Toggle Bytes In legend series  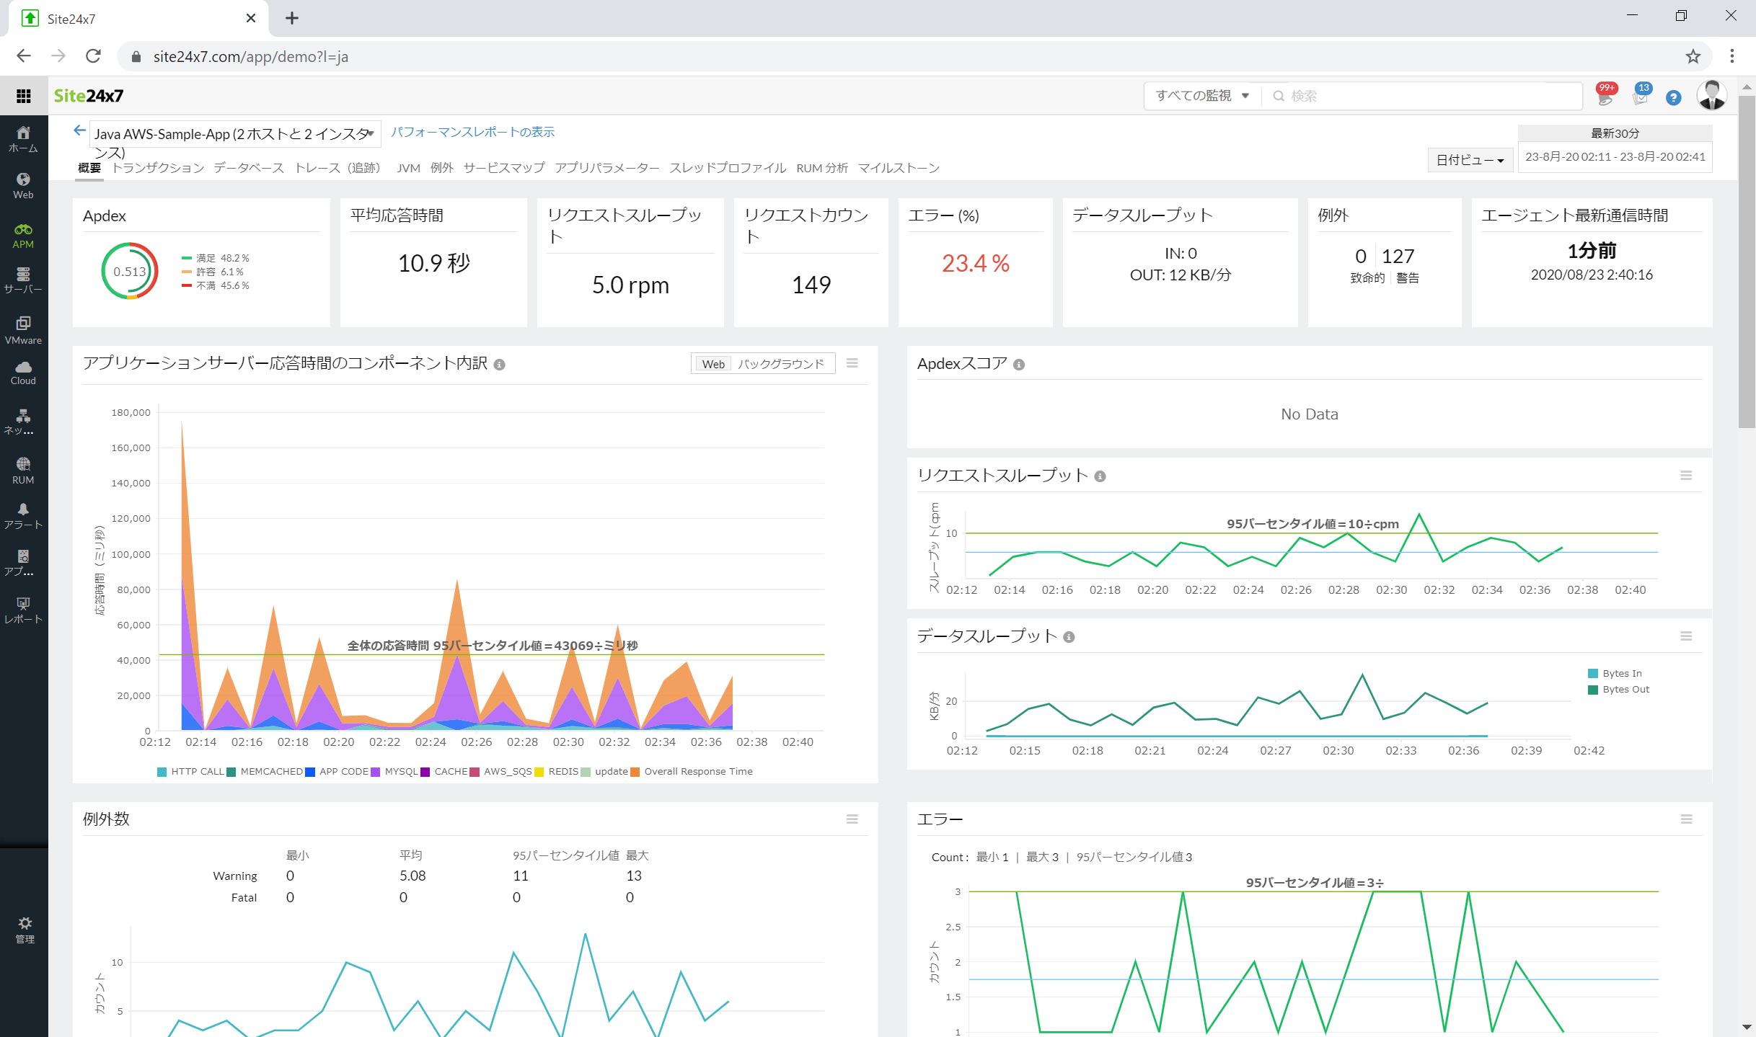click(x=1615, y=674)
